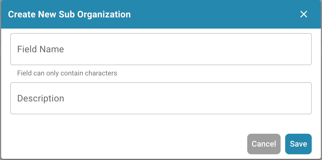Click the dialog title 'Create New Sub Organization'
This screenshot has height=160, width=322.
pos(69,14)
